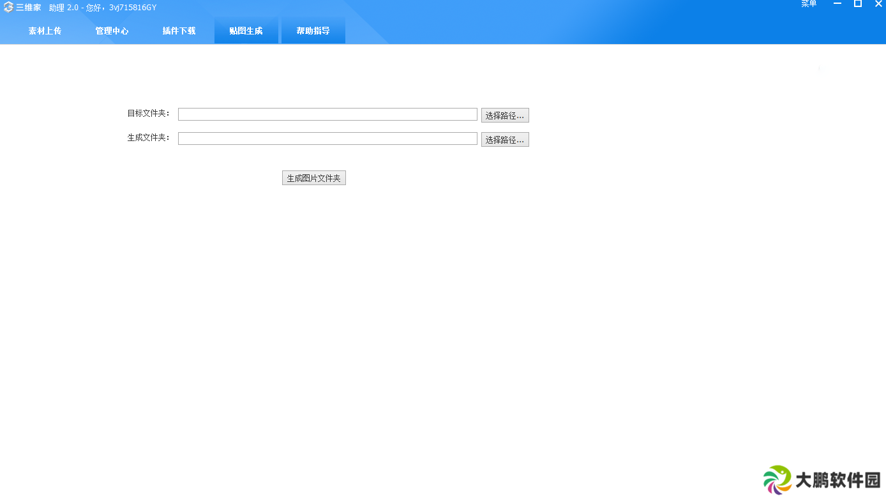The height and width of the screenshot is (496, 886).
Task: Click the 生成文件夹 label text
Action: [148, 138]
